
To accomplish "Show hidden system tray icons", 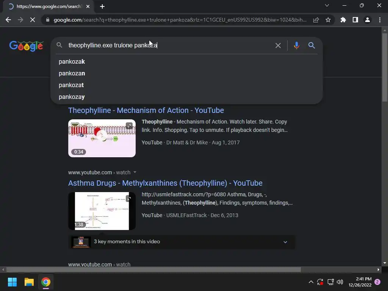I will (311, 282).
